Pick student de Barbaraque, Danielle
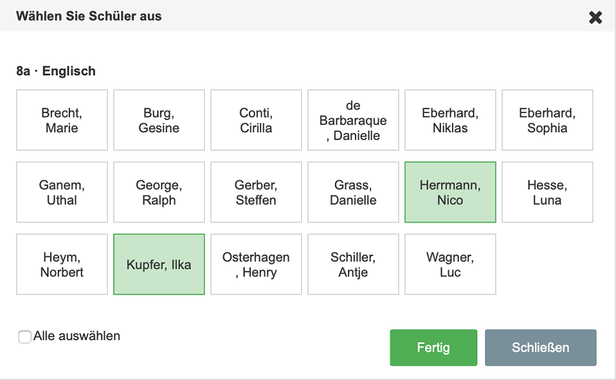616x380 pixels. tap(353, 120)
